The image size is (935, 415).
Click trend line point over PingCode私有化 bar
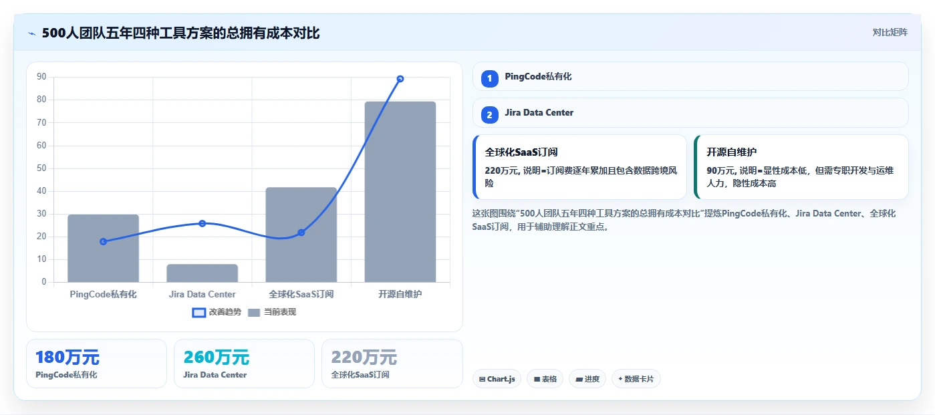point(103,241)
